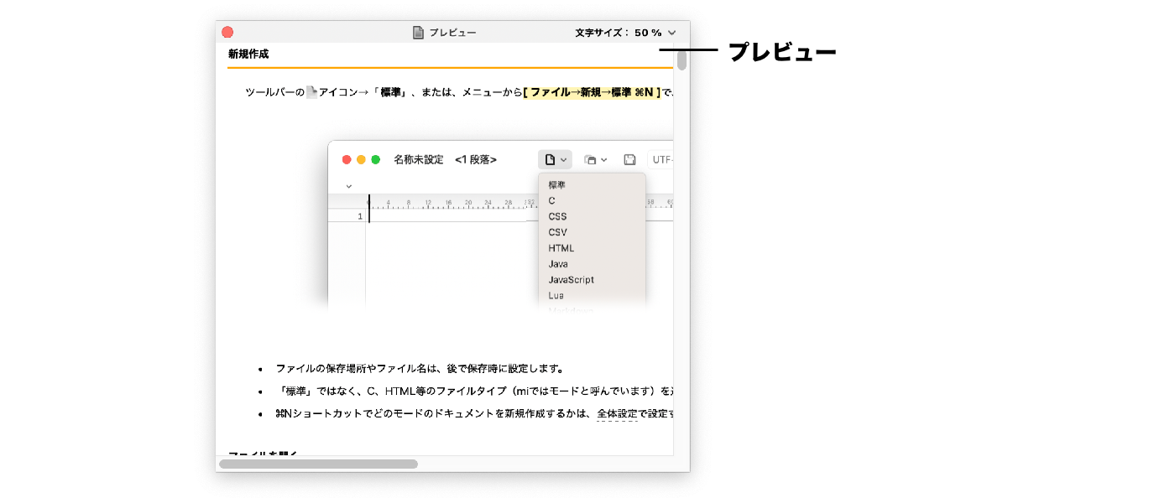Click the vertical scrollbar thumb
This screenshot has height=503, width=1175.
681,60
